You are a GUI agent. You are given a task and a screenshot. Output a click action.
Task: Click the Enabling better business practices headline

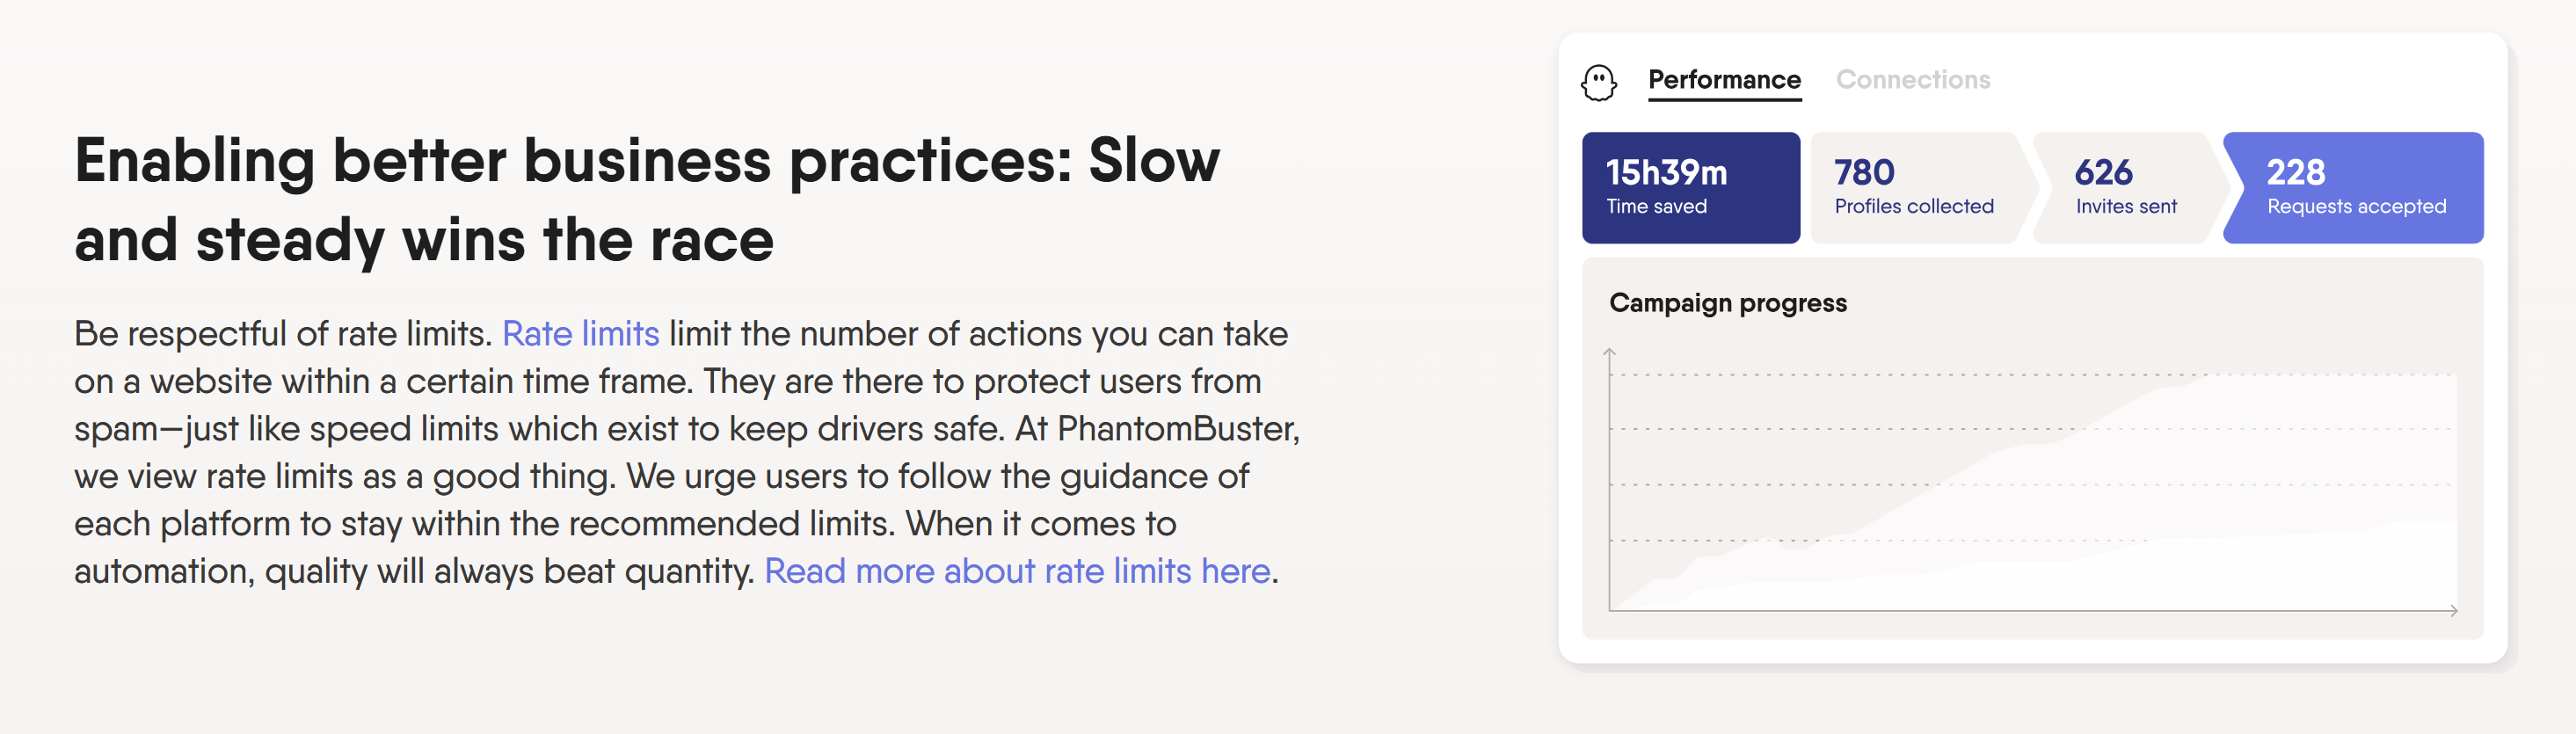point(647,200)
